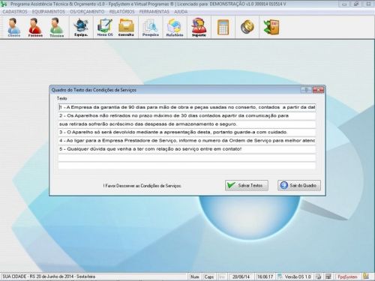Close the Condições de Serviços dialog
This screenshot has width=375, height=281.
pyautogui.click(x=319, y=90)
